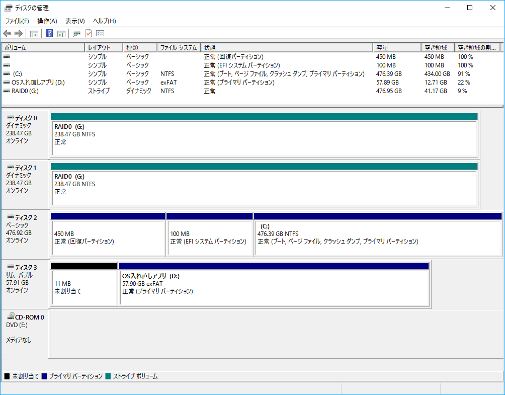Sort by the 容量 column header
The image size is (505, 395).
(x=396, y=47)
